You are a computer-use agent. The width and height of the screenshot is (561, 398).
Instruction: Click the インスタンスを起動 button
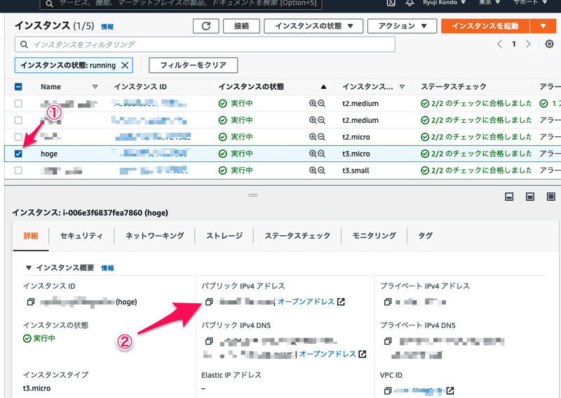point(485,26)
